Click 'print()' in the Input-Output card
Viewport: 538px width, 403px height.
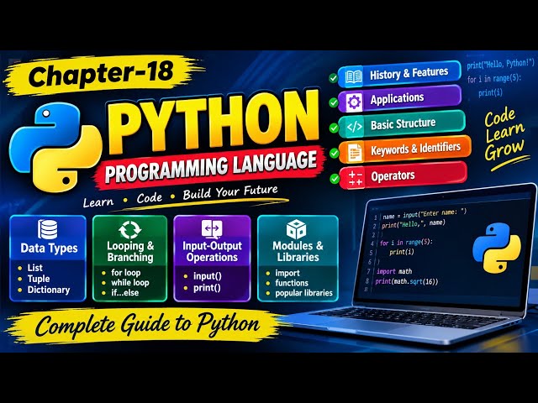pos(207,287)
